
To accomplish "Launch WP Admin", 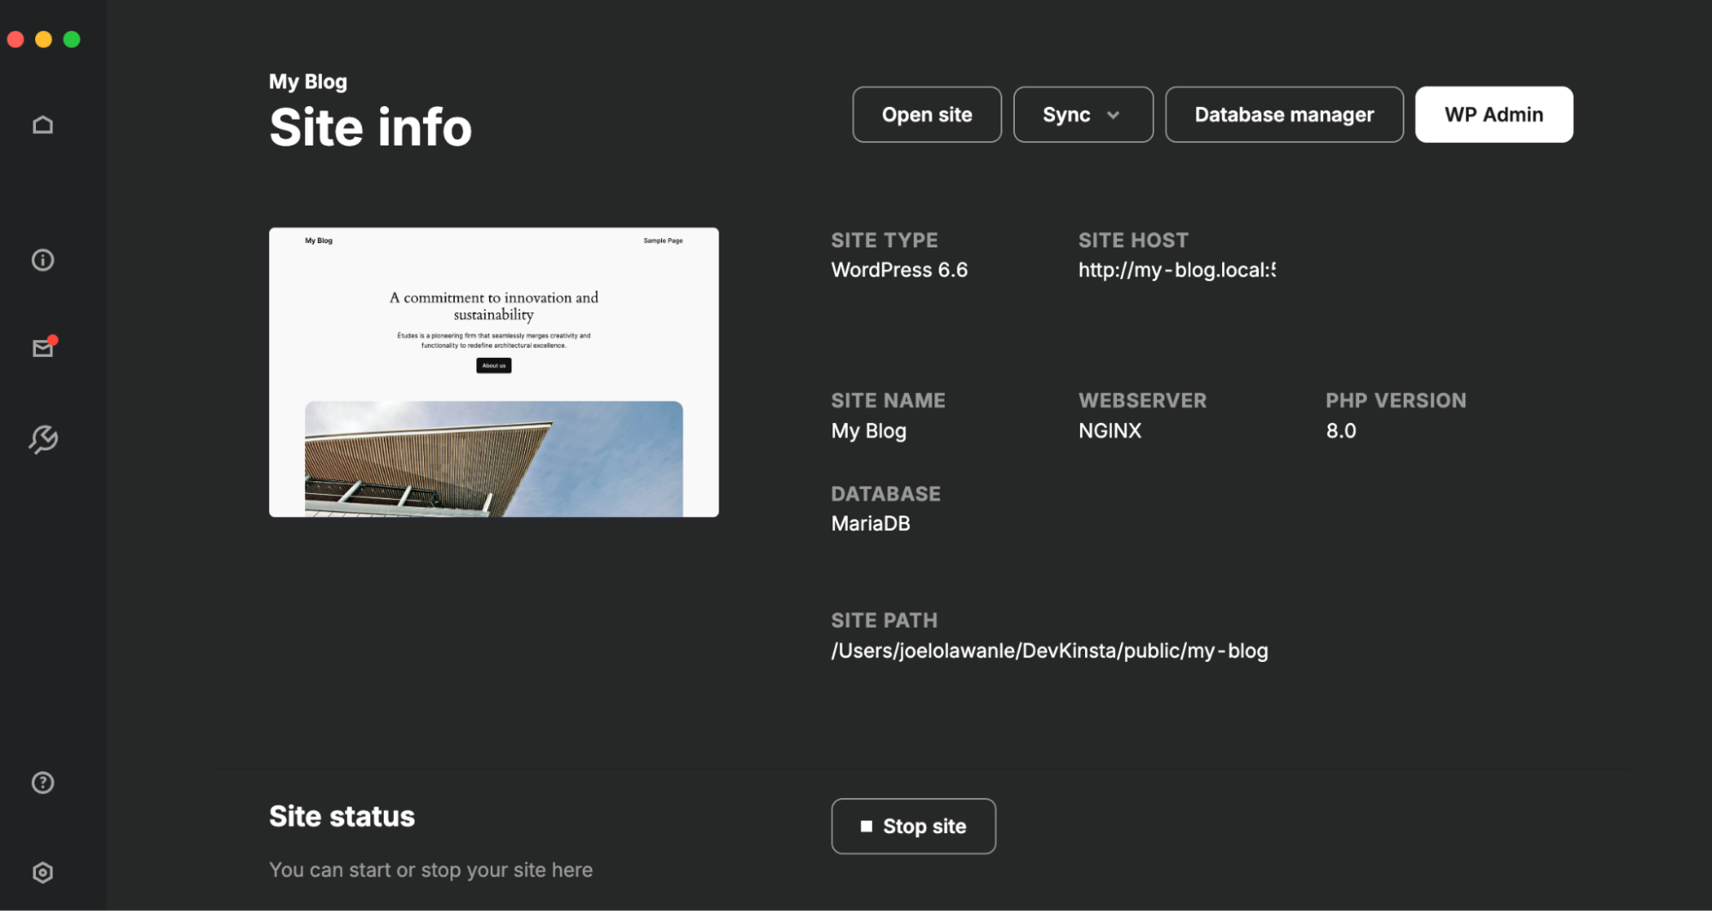I will (x=1493, y=114).
